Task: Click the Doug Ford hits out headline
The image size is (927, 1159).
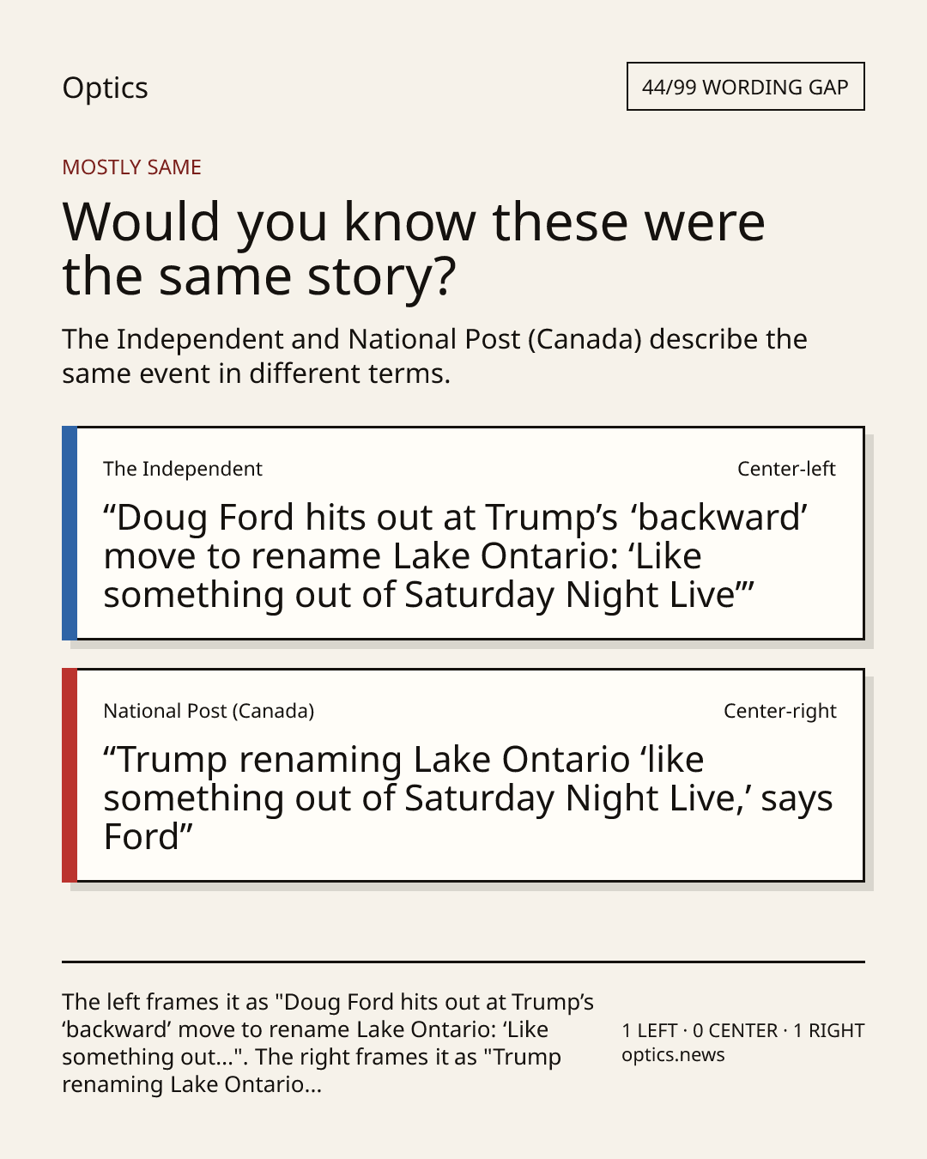Action: pyautogui.click(x=456, y=556)
